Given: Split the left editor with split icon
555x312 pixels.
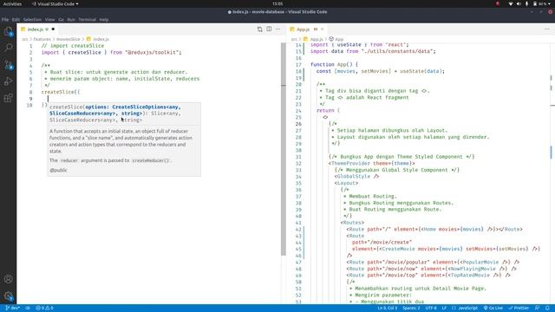Looking at the screenshot, I should 269,29.
